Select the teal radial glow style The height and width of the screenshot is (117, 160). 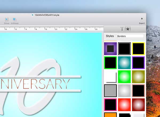124,63
